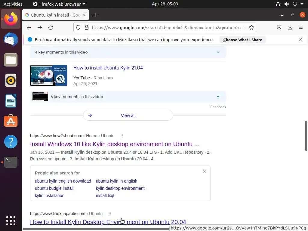Launch Rhythmbox from the dock

tap(11, 80)
